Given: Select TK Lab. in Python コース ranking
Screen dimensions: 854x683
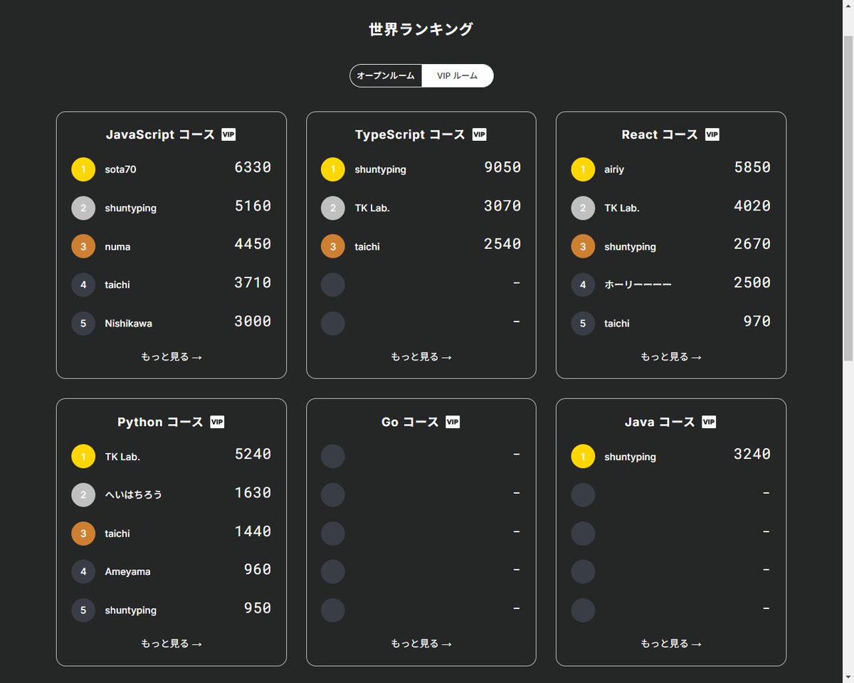Looking at the screenshot, I should pyautogui.click(x=122, y=457).
